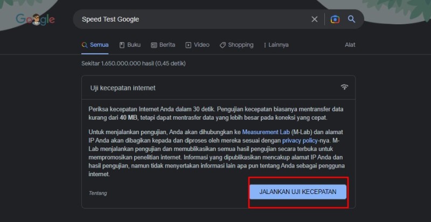Open search by image camera icon
The height and width of the screenshot is (222, 431).
point(335,19)
